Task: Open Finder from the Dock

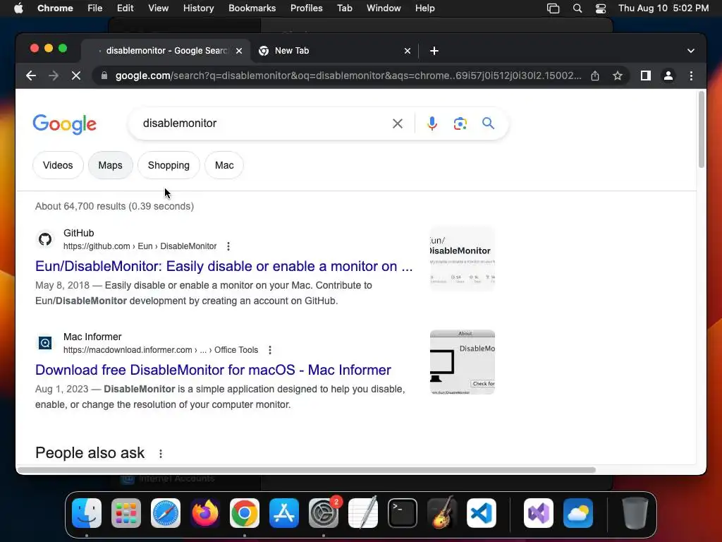Action: point(87,513)
